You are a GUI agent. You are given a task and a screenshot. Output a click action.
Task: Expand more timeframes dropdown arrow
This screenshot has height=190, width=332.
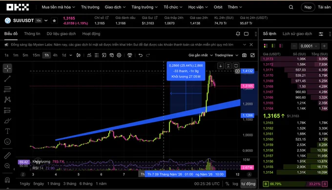coord(71,55)
